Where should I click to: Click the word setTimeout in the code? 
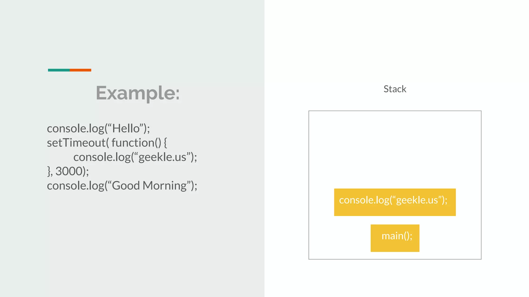(x=76, y=143)
